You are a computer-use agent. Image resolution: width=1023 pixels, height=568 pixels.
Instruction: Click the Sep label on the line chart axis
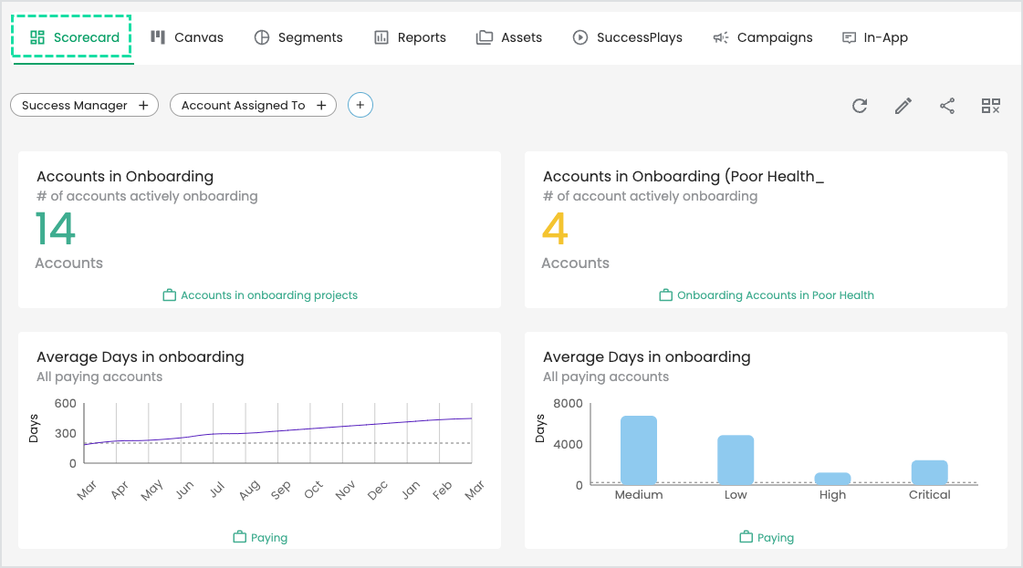(280, 491)
